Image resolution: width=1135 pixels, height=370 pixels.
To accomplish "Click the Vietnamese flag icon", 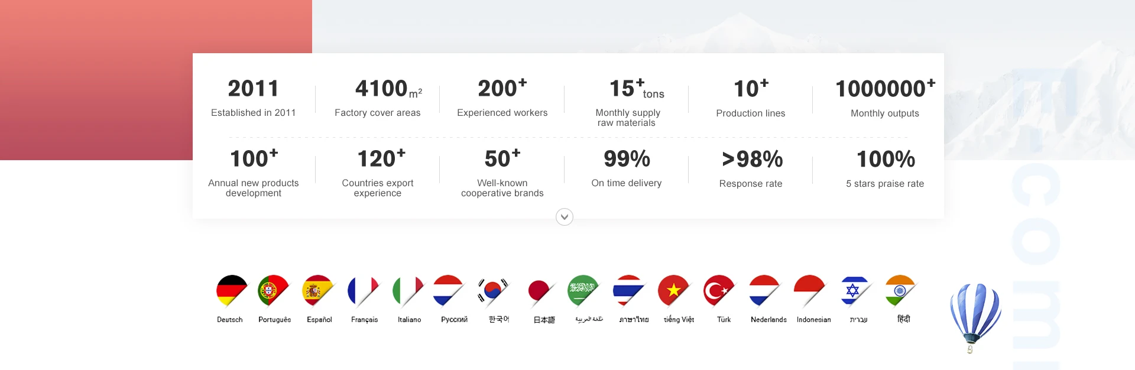I will pyautogui.click(x=673, y=290).
